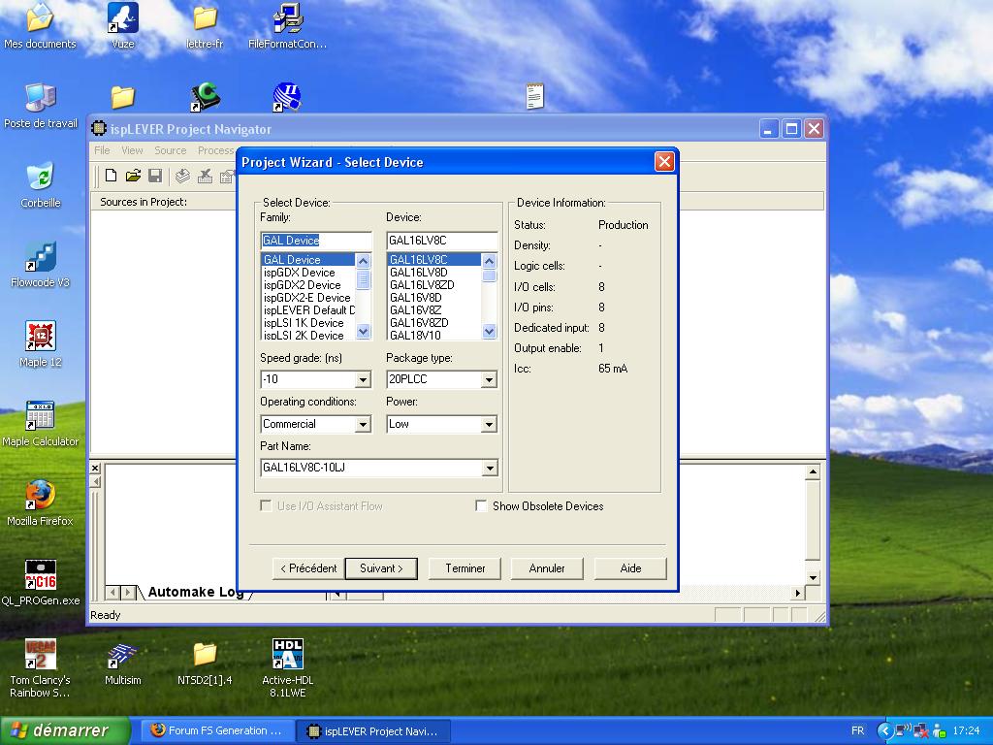
Task: Click the Suivant button
Action: coord(381,568)
